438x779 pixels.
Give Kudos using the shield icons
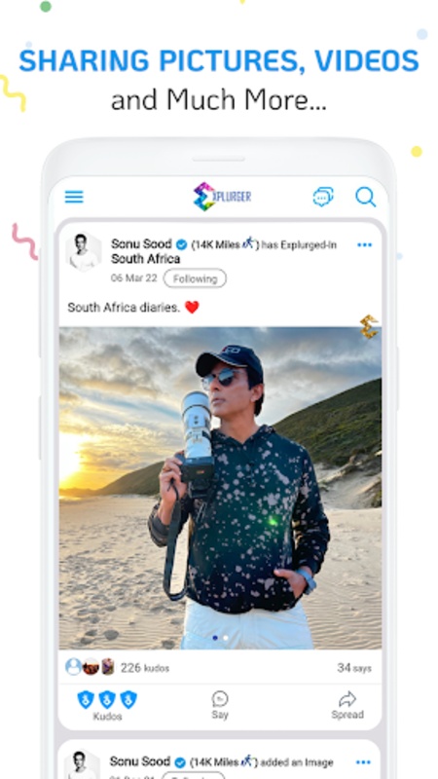(x=107, y=699)
